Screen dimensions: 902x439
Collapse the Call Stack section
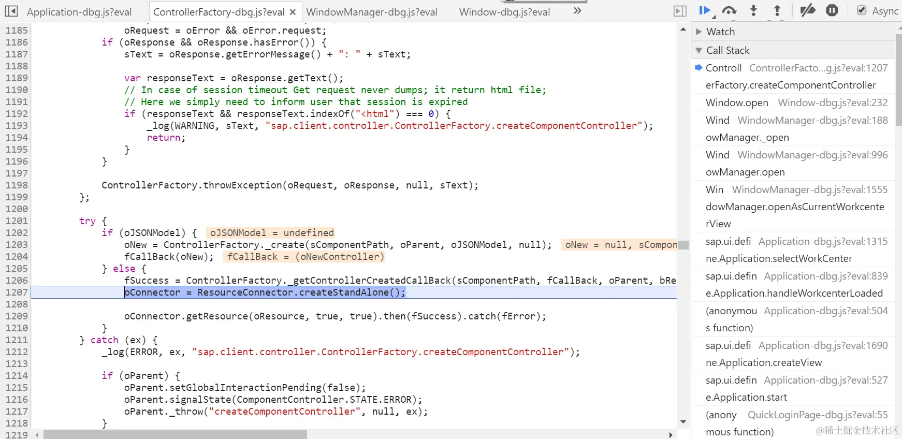(699, 50)
